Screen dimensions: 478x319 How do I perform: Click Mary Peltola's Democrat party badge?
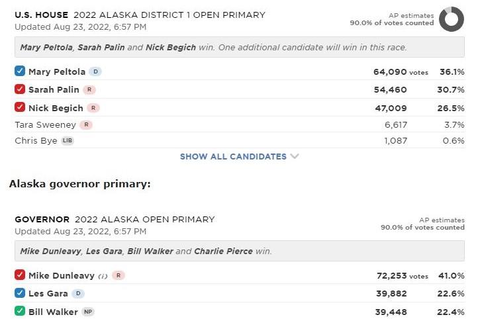[95, 71]
